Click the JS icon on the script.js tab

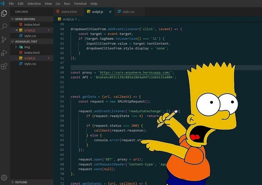[88, 12]
